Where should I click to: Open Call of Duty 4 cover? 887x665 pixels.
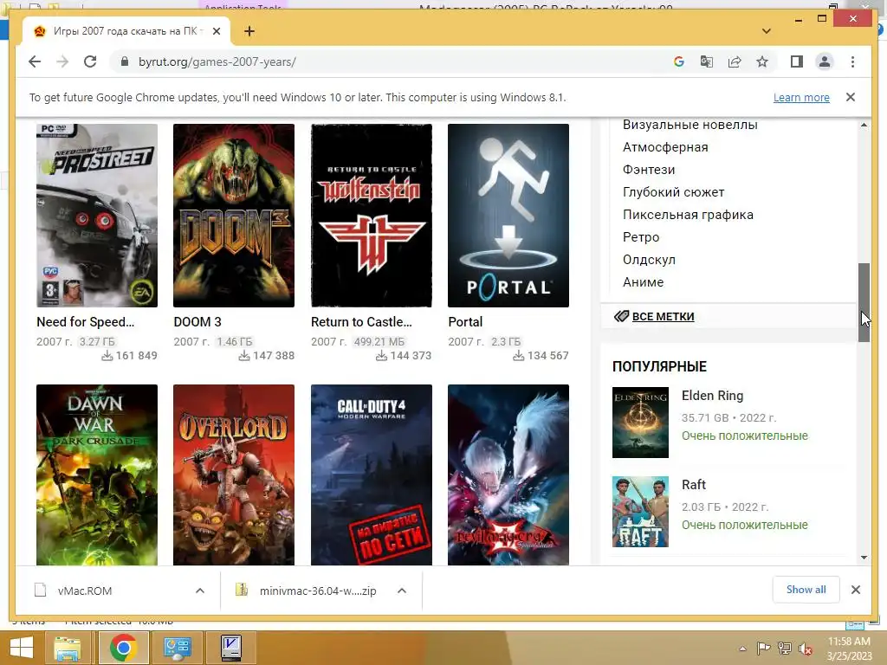pos(371,475)
